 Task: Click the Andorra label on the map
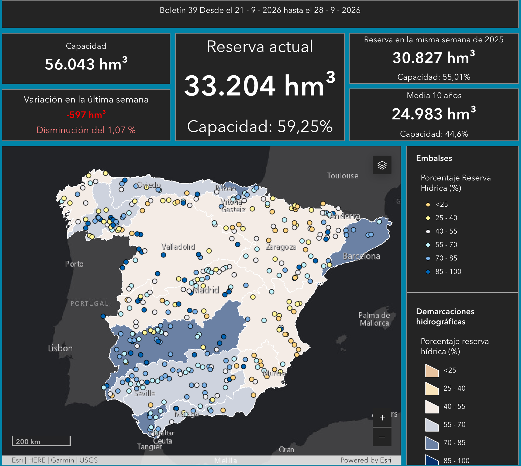click(x=345, y=216)
